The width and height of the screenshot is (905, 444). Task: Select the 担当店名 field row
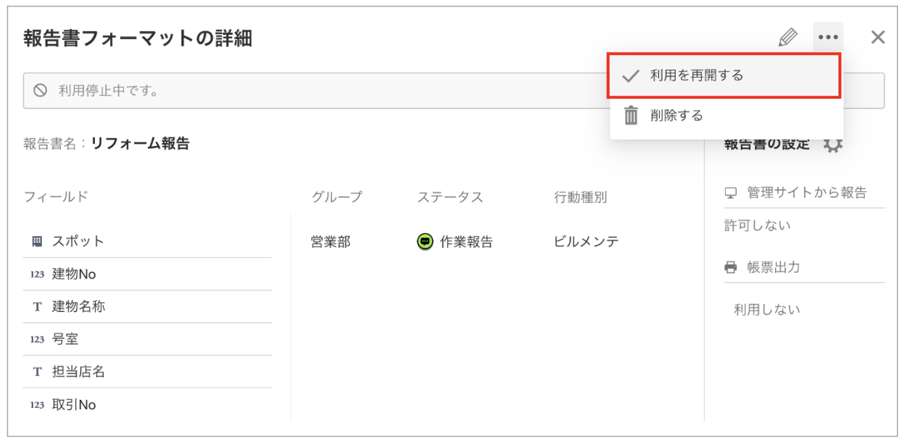coord(147,372)
